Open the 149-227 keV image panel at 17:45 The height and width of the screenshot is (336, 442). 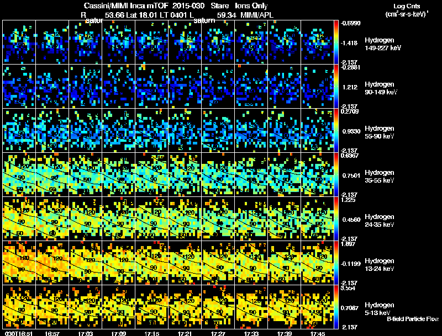pos(317,42)
